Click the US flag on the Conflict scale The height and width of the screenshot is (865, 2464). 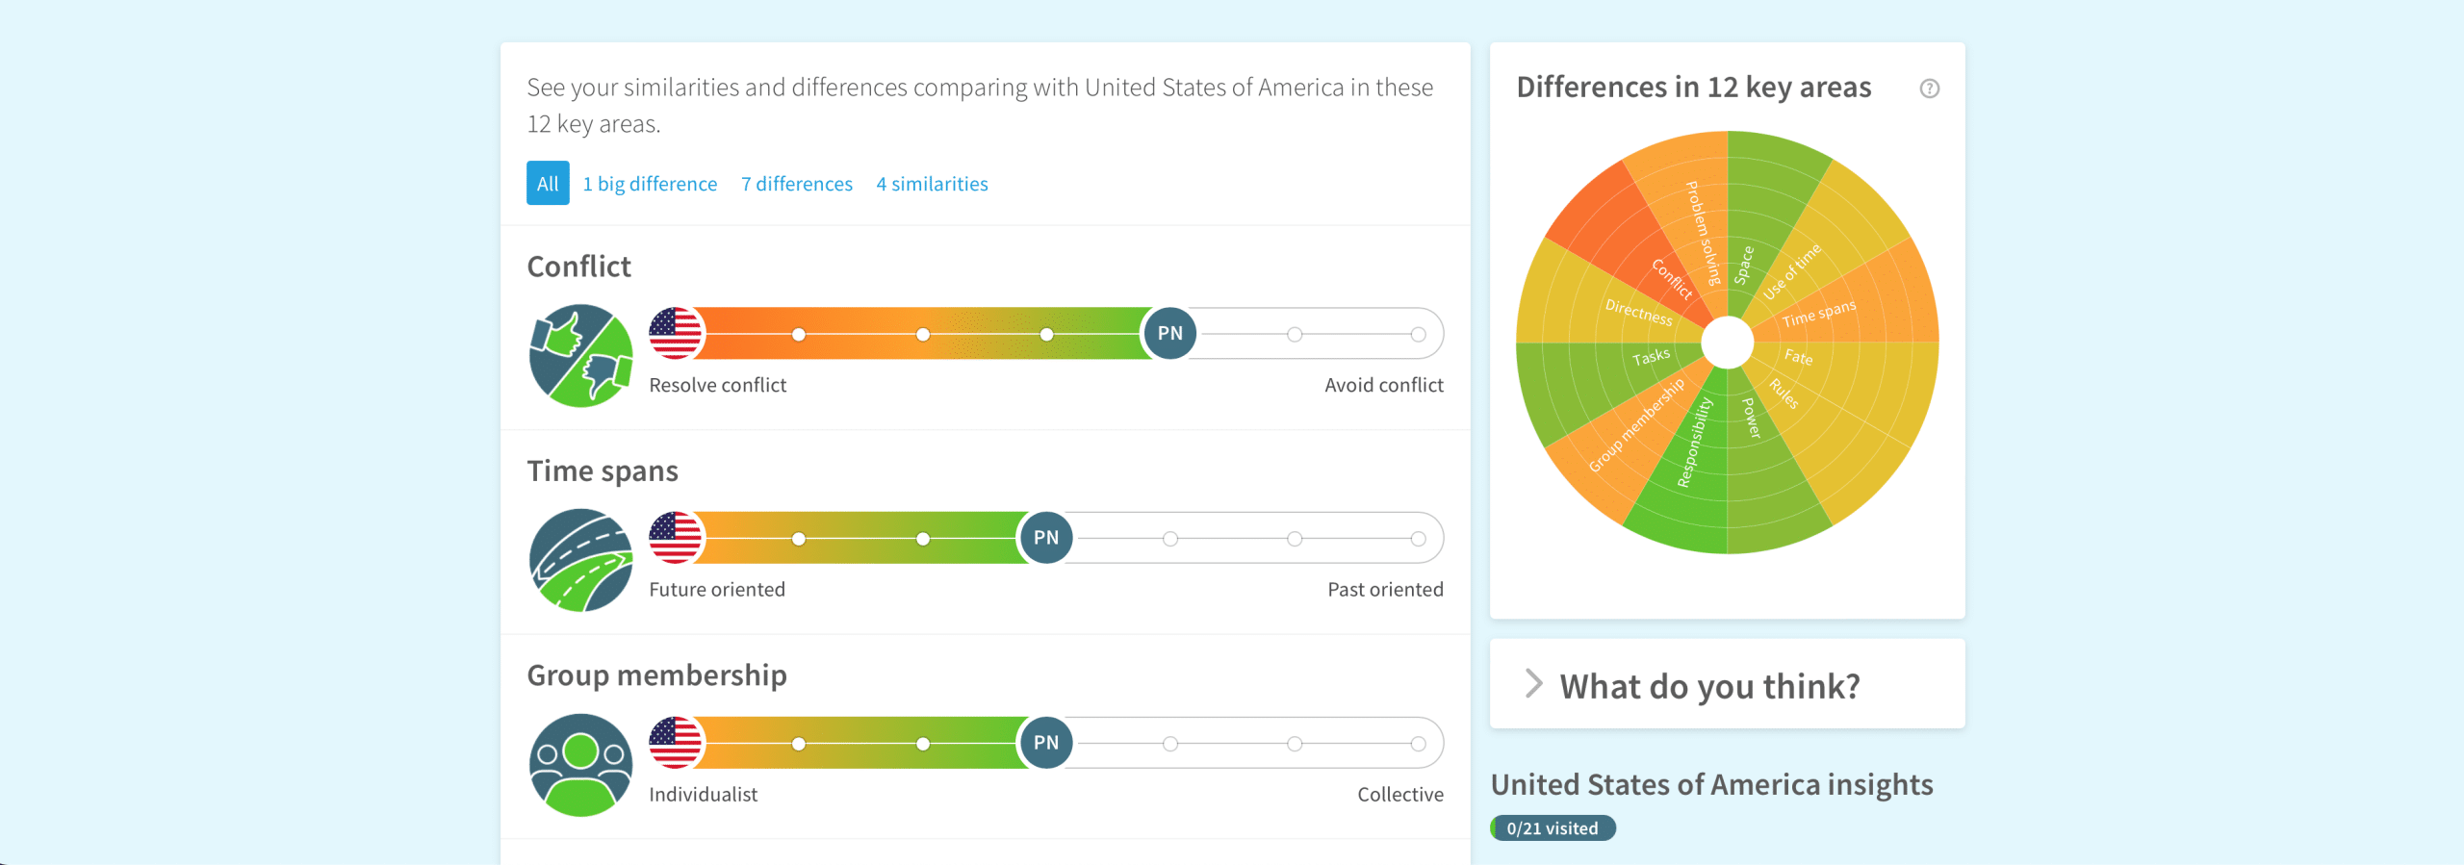coord(676,333)
